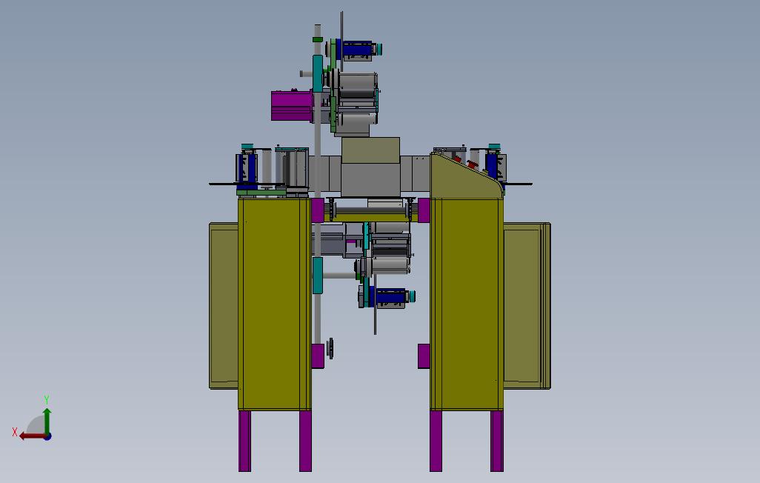Viewport: 760px width, 483px height.
Task: Select the rightmost purple support leg
Action: tap(497, 441)
